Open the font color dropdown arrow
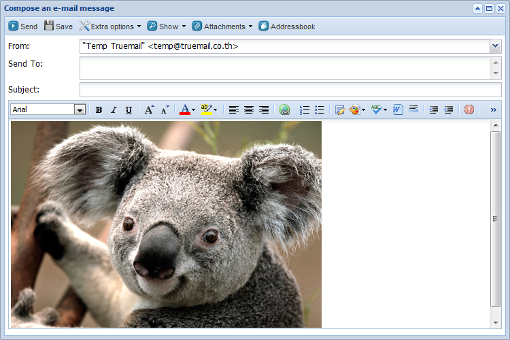This screenshot has width=510, height=340. pos(194,110)
